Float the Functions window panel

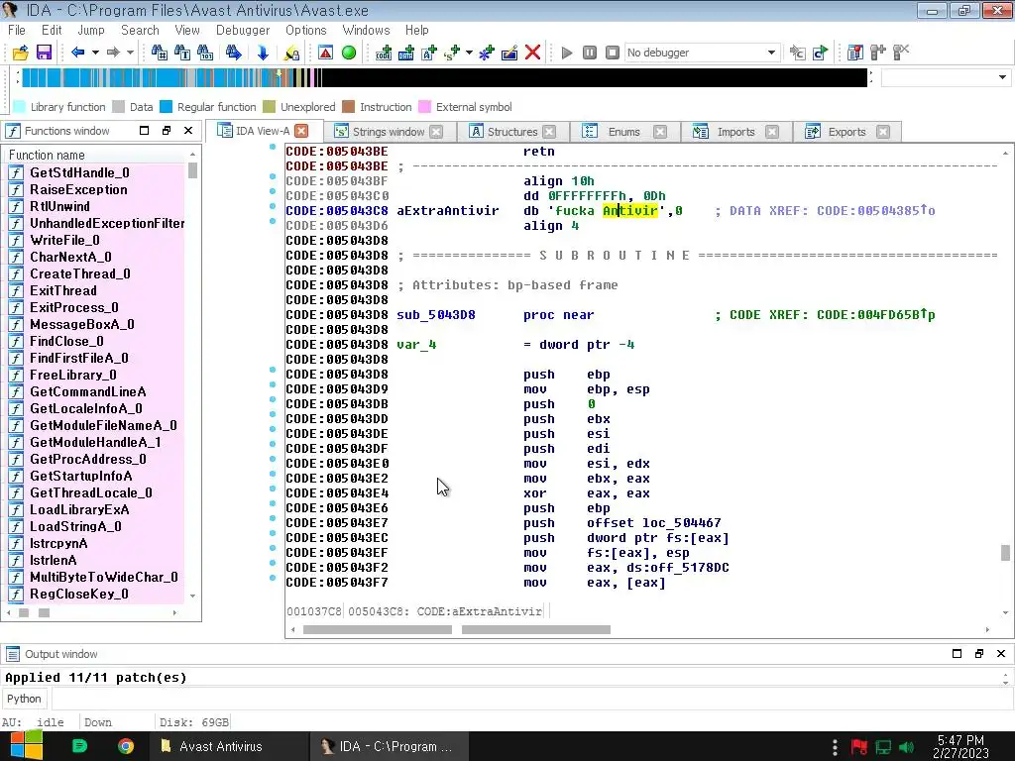167,130
